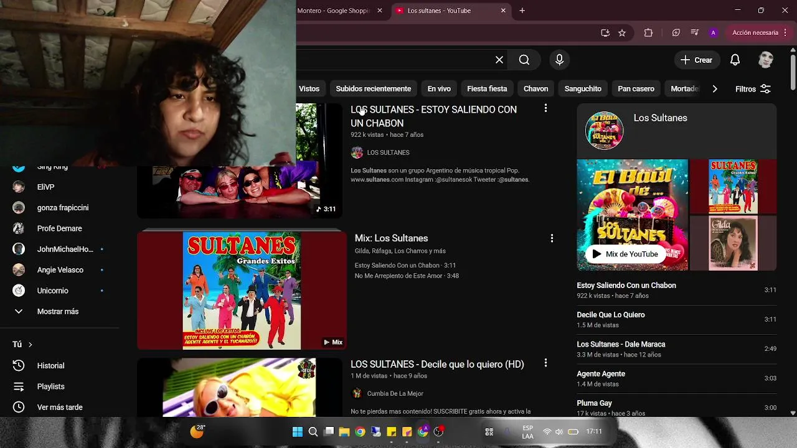Screen dimensions: 797x448
Task: Open YouTube notifications bell
Action: click(x=735, y=60)
